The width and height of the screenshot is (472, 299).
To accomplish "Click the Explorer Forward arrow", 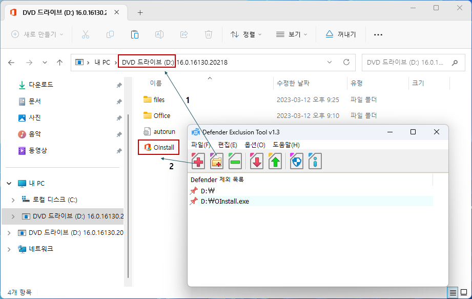I will (29, 63).
